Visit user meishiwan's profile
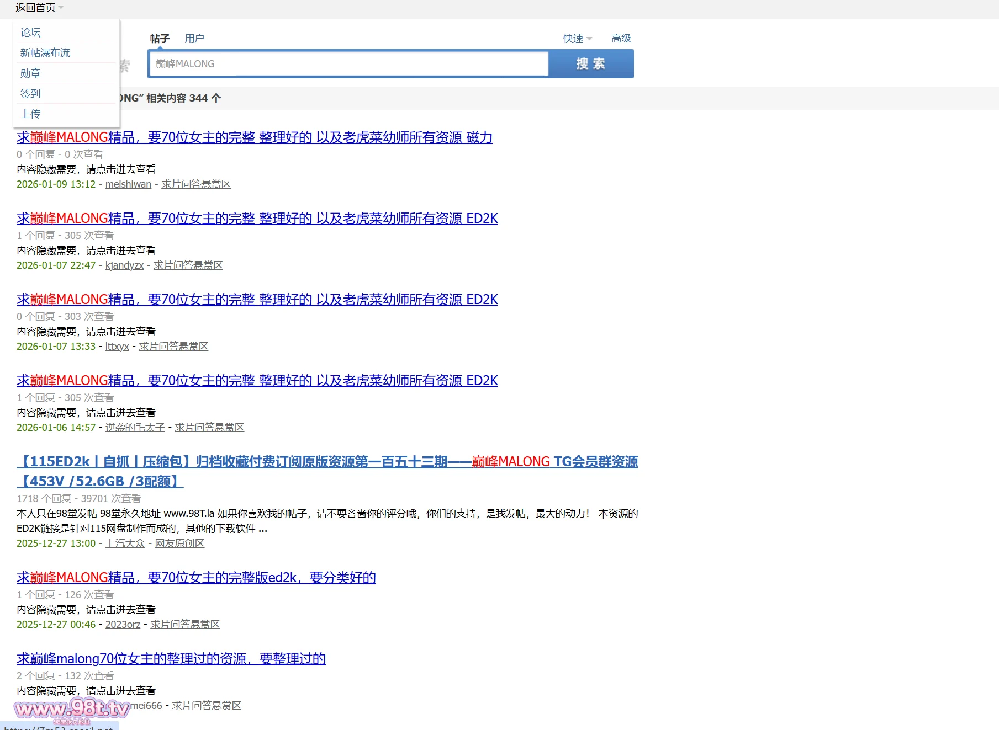999x730 pixels. click(128, 184)
